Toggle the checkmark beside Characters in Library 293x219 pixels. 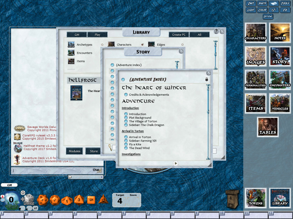142,45
